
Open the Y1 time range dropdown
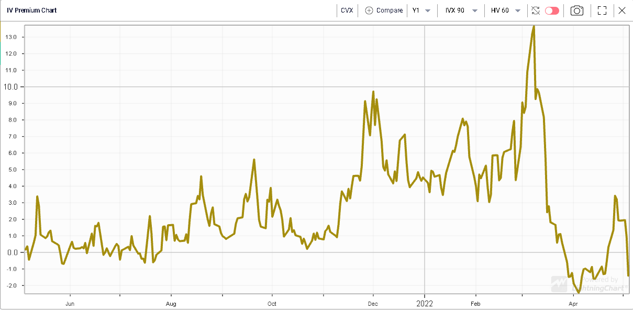click(421, 10)
